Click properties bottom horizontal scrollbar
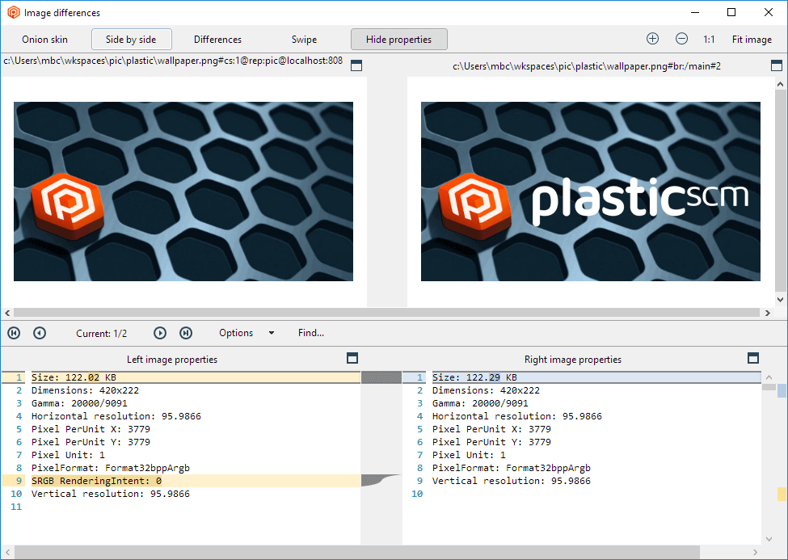This screenshot has height=560, width=788. (x=356, y=552)
